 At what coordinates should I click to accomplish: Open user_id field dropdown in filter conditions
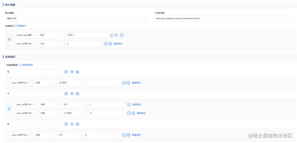pos(26,44)
